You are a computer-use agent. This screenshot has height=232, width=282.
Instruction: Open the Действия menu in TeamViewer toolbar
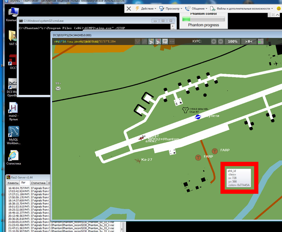point(146,8)
